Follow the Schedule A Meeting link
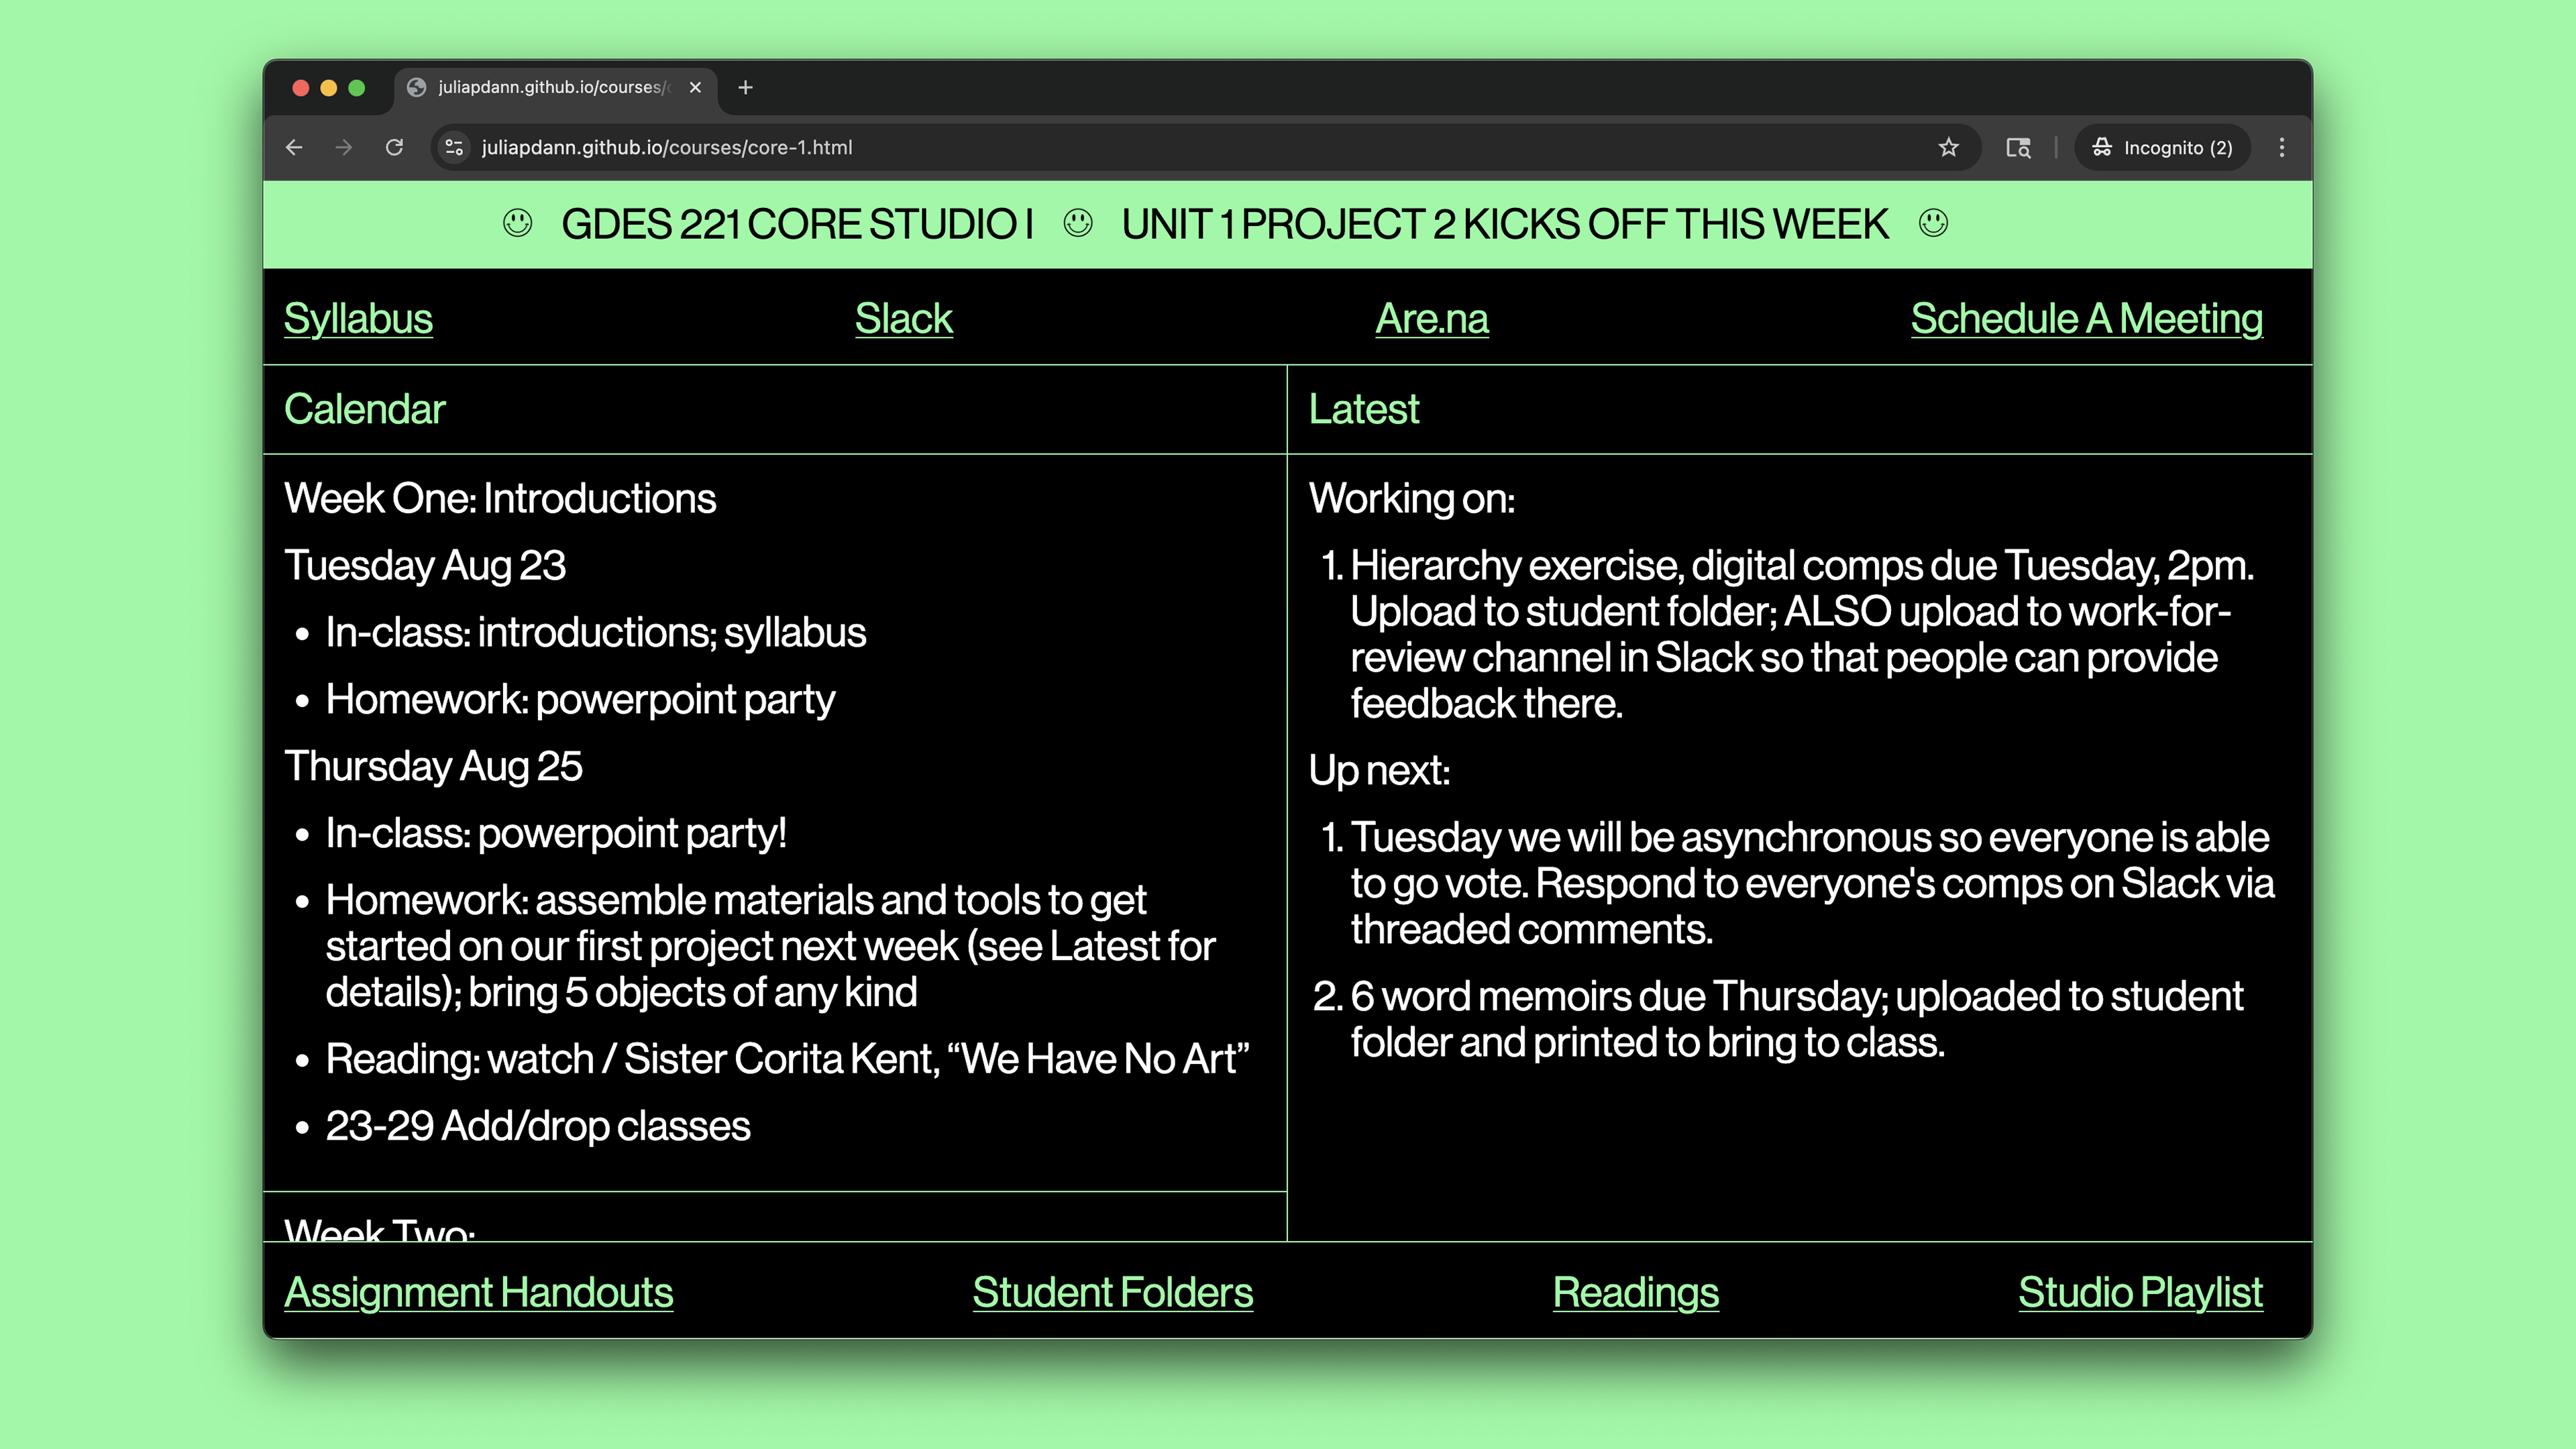 point(2086,318)
